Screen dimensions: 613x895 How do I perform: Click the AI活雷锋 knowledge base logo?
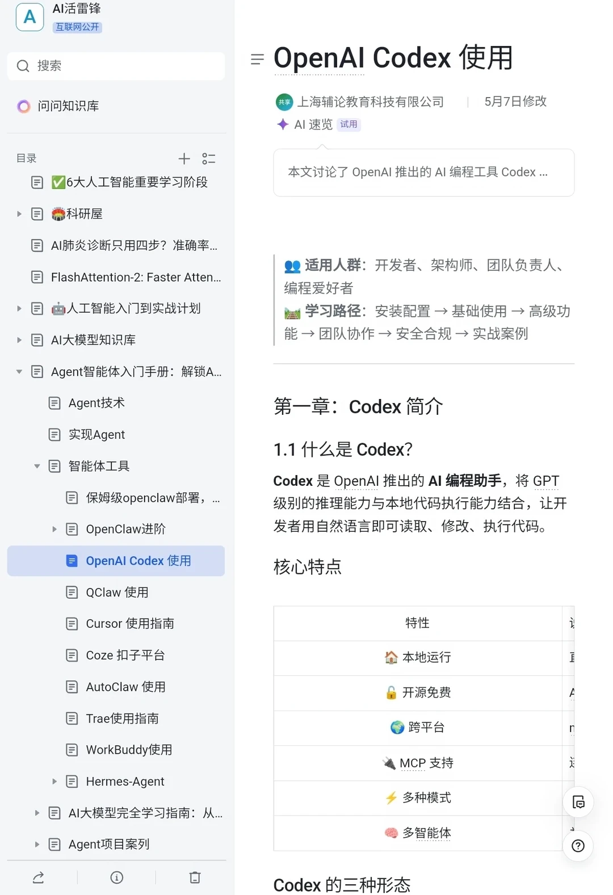pyautogui.click(x=30, y=16)
